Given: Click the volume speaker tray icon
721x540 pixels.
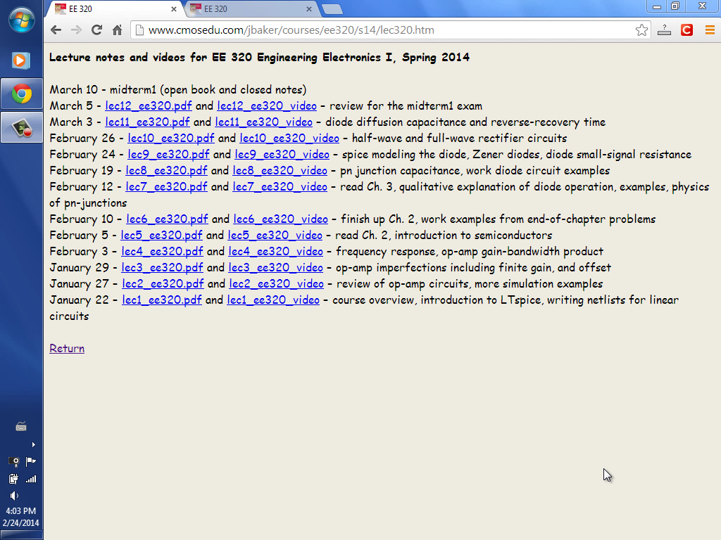Looking at the screenshot, I should [x=14, y=496].
